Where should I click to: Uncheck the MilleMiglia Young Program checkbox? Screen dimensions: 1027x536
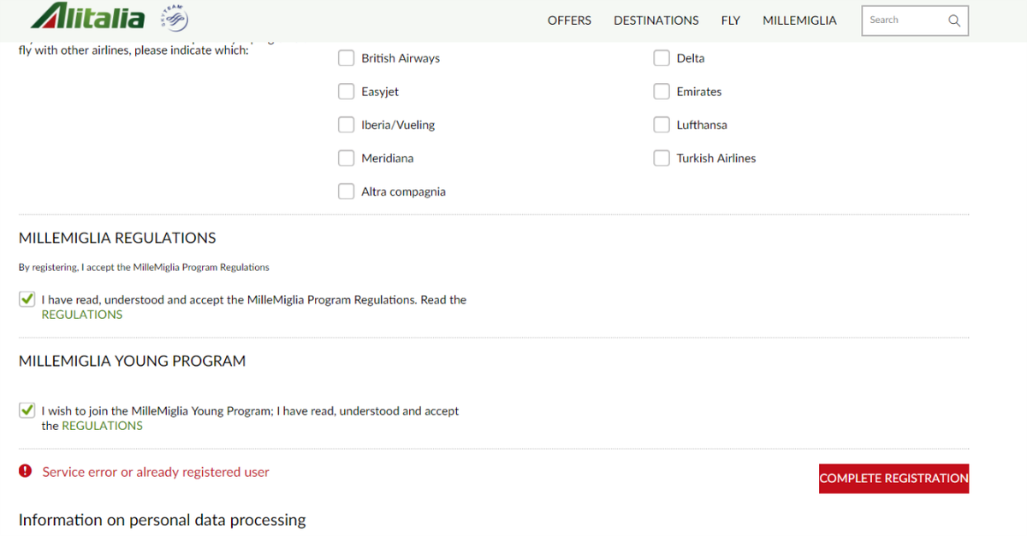point(27,411)
